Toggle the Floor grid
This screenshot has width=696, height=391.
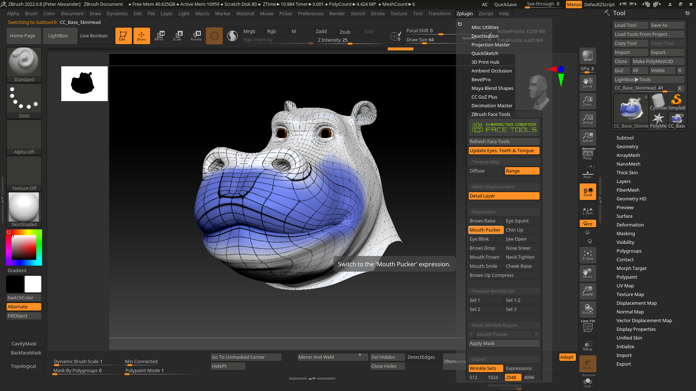588,174
